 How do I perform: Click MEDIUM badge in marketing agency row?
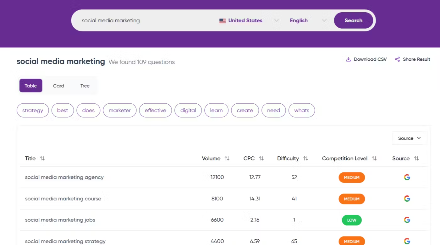point(352,177)
